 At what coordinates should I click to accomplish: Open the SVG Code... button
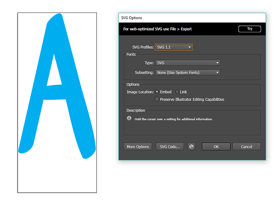(x=169, y=147)
